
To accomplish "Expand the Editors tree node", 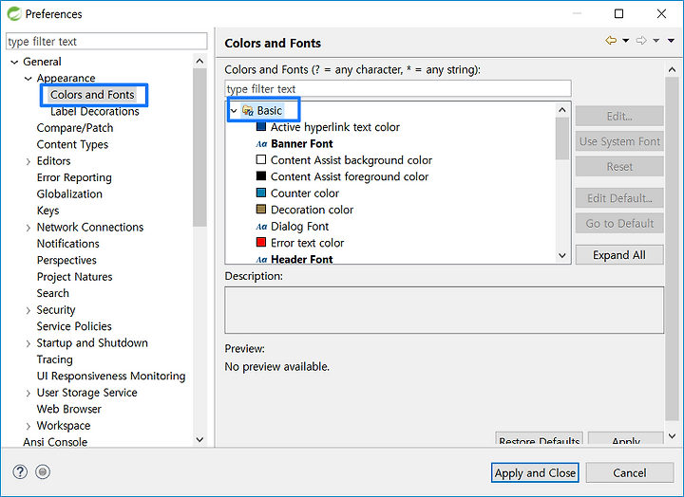I will [28, 161].
